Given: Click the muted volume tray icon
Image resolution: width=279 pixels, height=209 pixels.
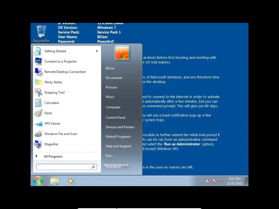Looking at the screenshot, I should click(x=208, y=181).
